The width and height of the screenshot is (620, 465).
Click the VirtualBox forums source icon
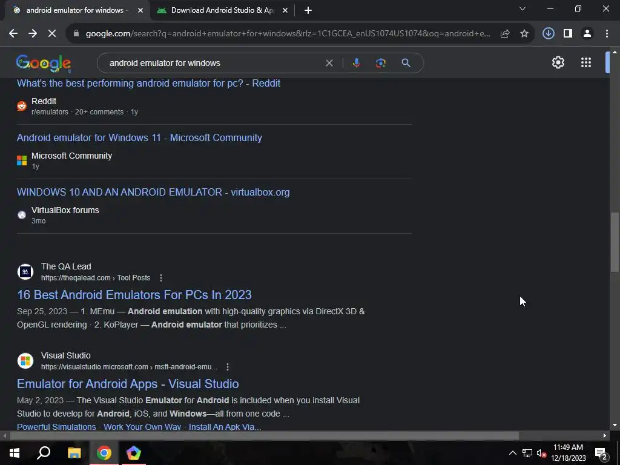coord(22,215)
